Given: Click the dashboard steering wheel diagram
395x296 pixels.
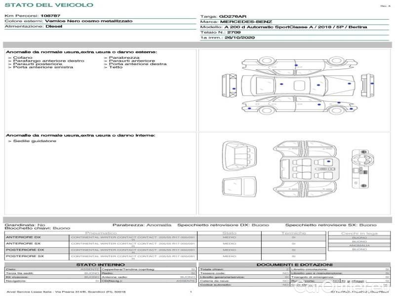Looking at the screenshot, I should click(x=363, y=169).
